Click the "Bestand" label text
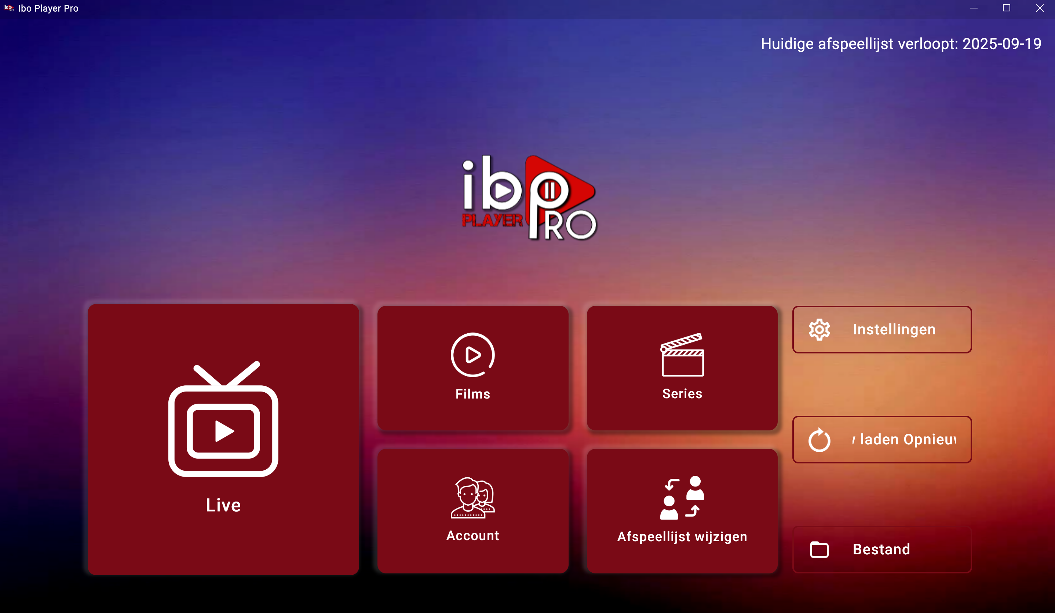The height and width of the screenshot is (613, 1055). [x=881, y=550]
